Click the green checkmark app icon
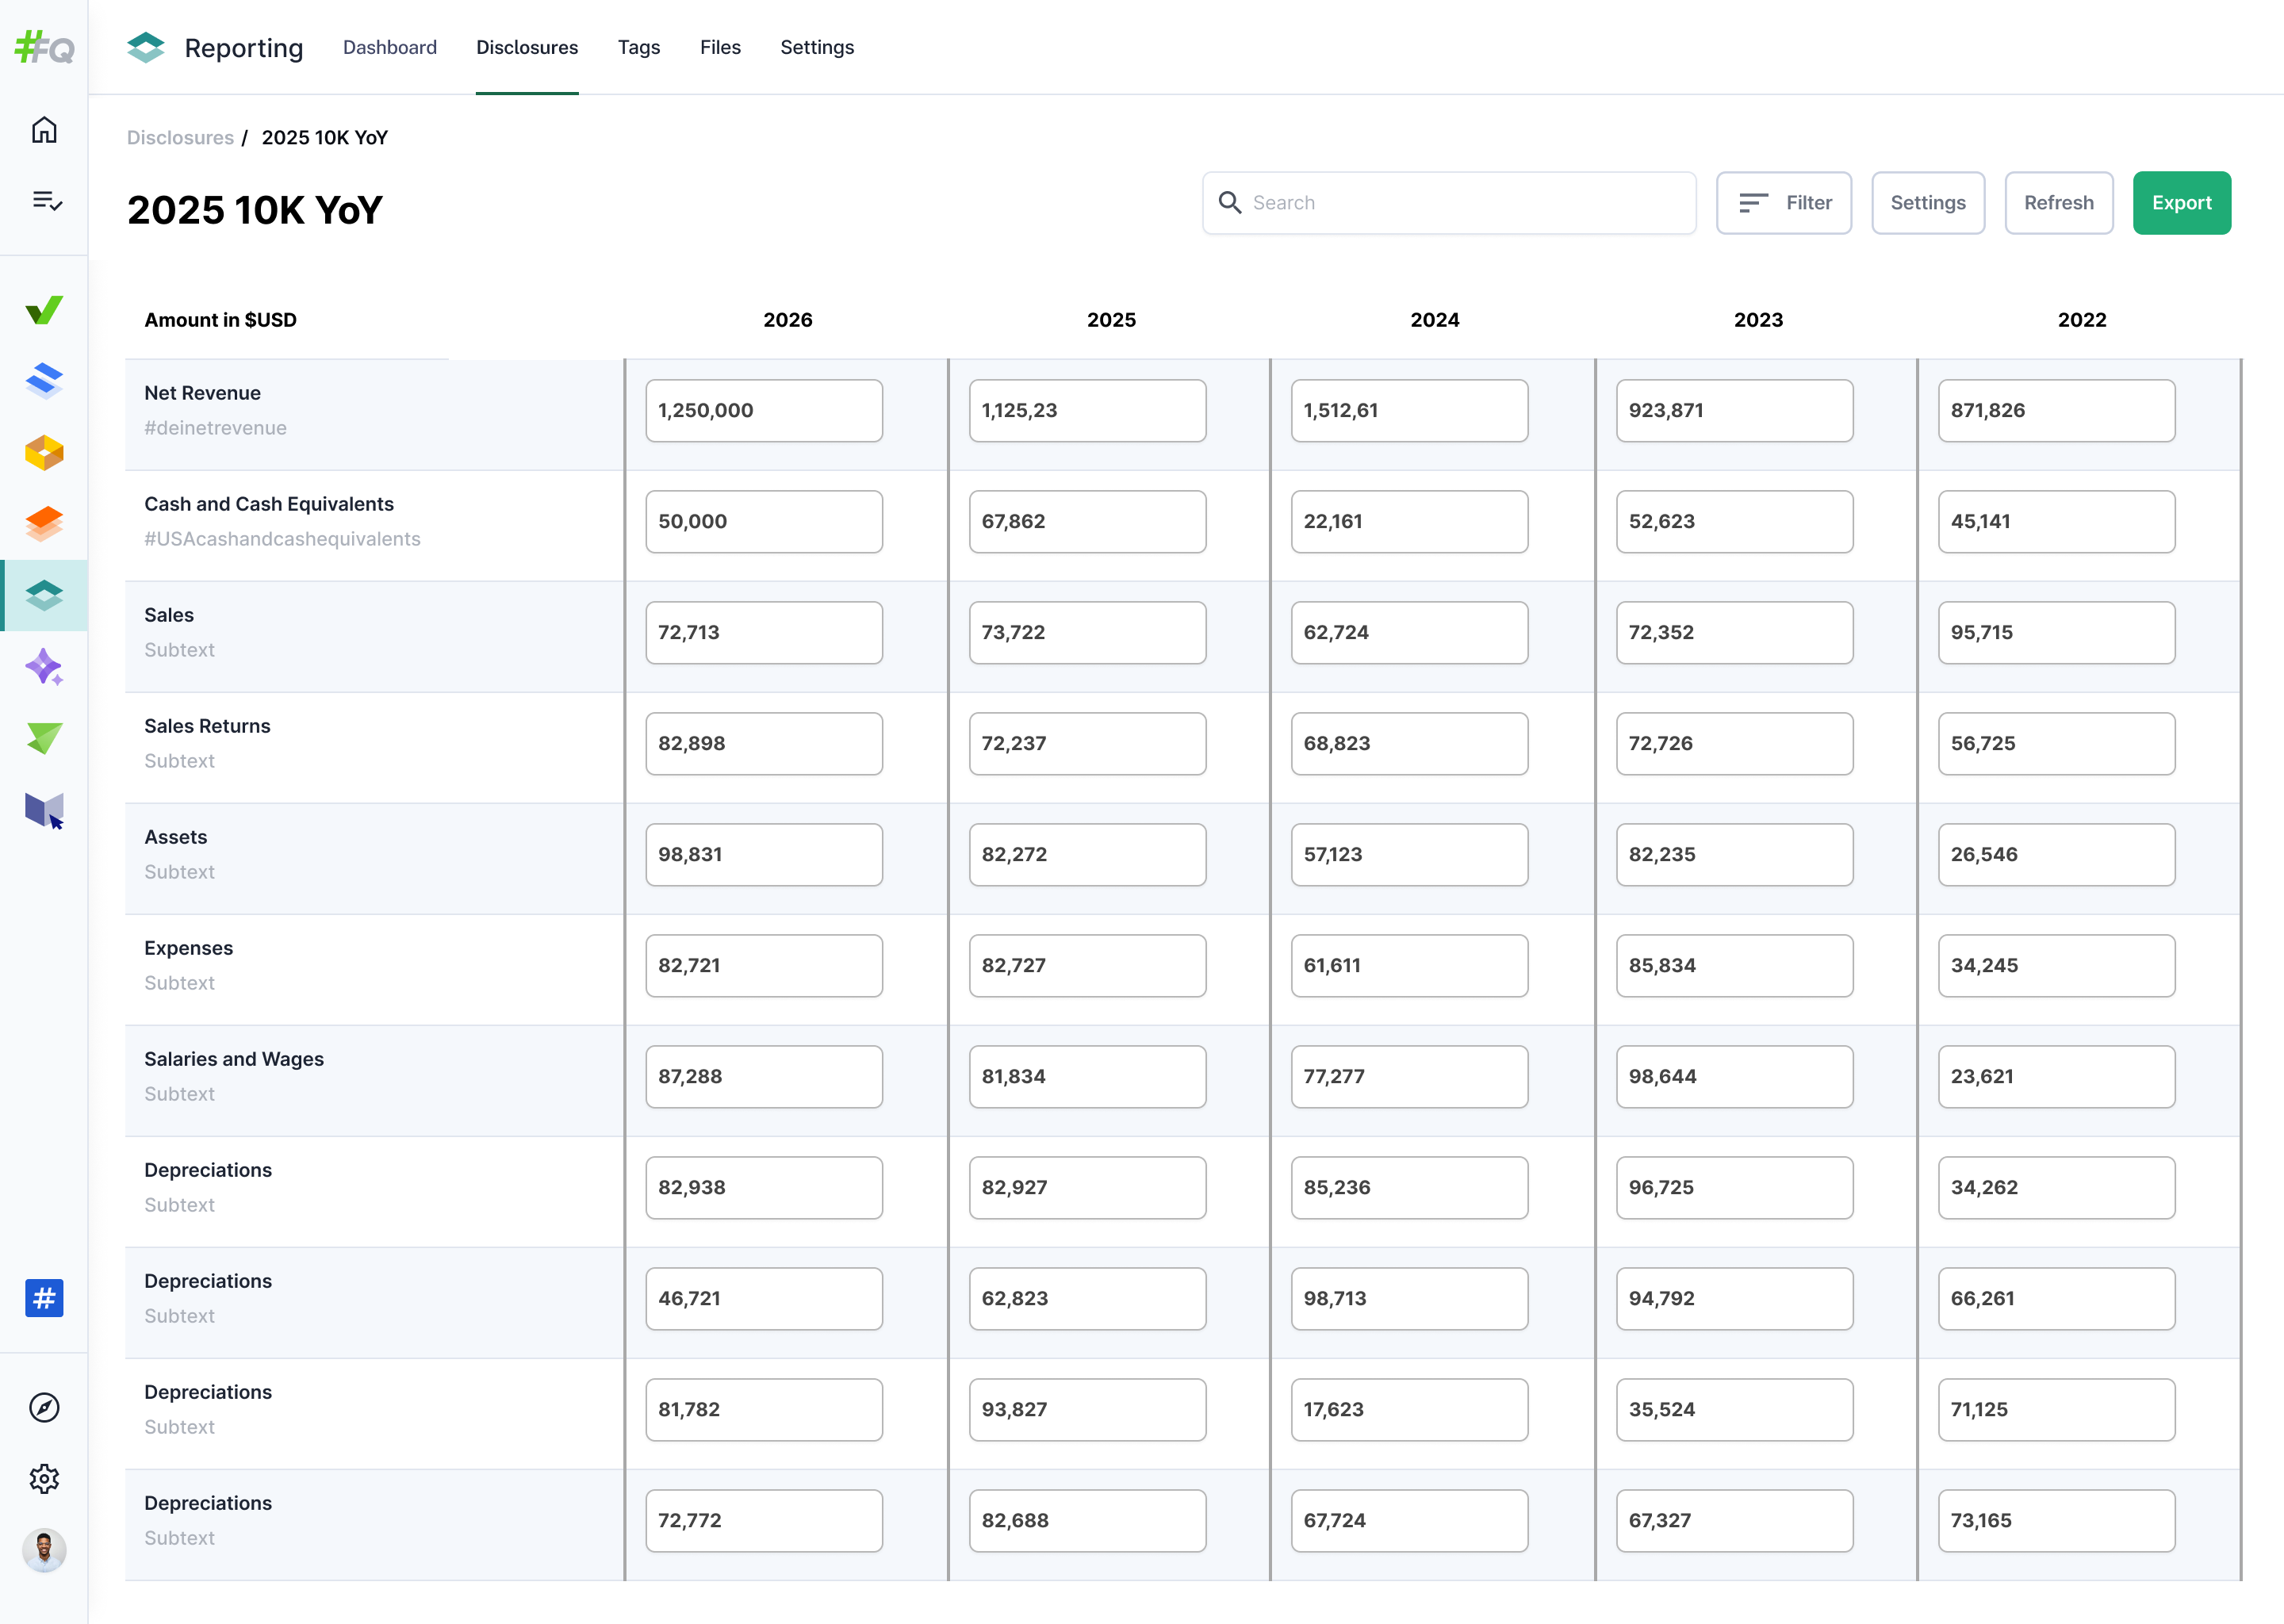 pyautogui.click(x=44, y=309)
